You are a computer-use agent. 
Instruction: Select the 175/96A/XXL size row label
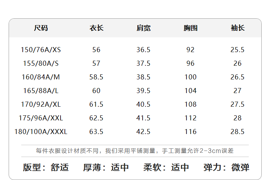tap(41, 118)
